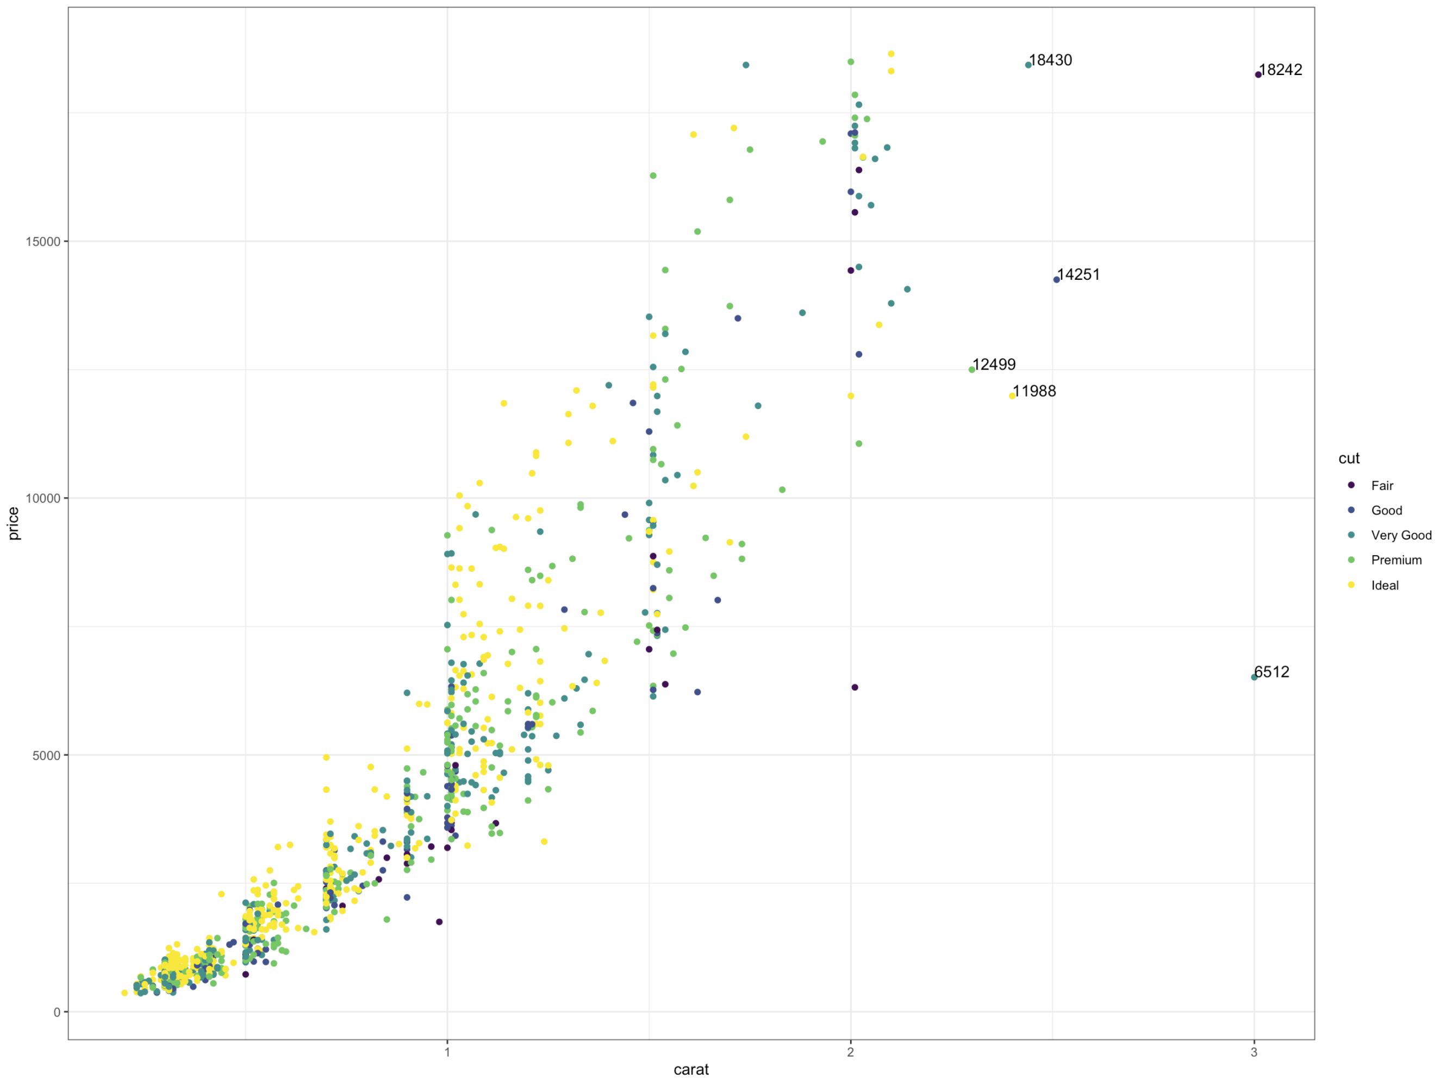Click the Ideal legend color dot

(1351, 585)
